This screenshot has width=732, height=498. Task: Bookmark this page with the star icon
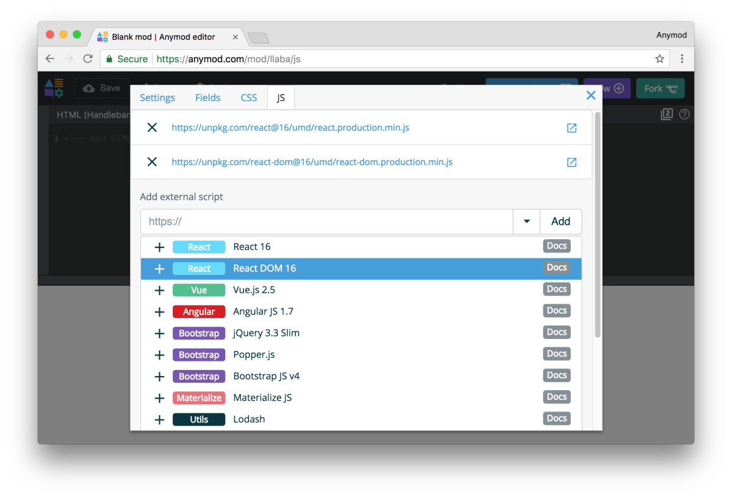pyautogui.click(x=659, y=59)
